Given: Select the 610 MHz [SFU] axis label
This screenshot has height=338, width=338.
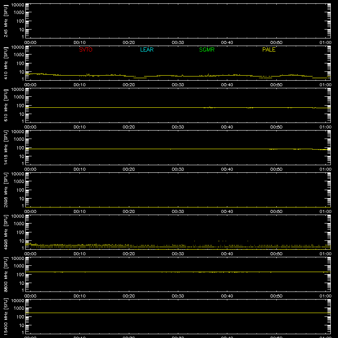Looking at the screenshot, I should coord(5,105).
